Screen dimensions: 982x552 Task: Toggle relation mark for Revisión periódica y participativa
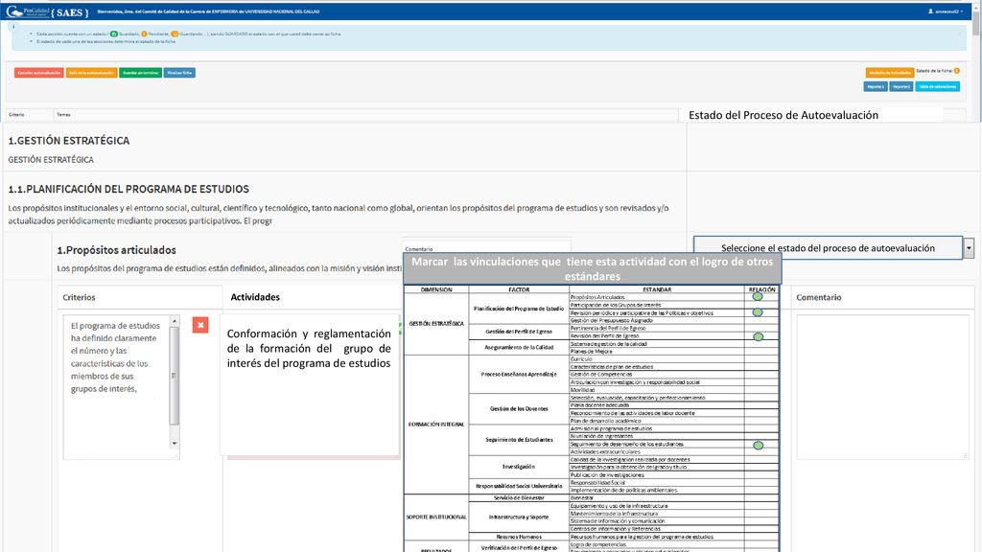click(x=758, y=312)
